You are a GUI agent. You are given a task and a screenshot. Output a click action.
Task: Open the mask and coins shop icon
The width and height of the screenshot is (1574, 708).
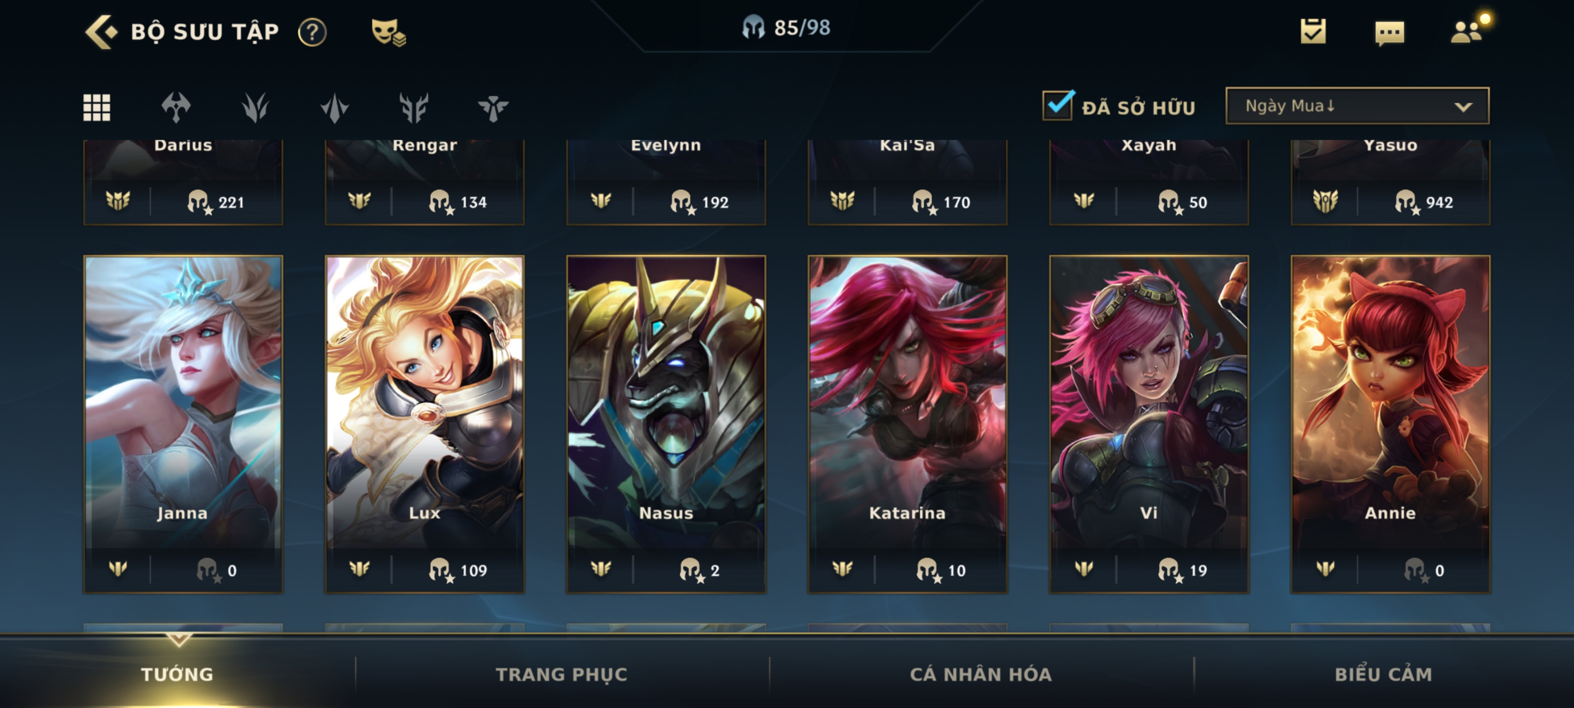(389, 32)
